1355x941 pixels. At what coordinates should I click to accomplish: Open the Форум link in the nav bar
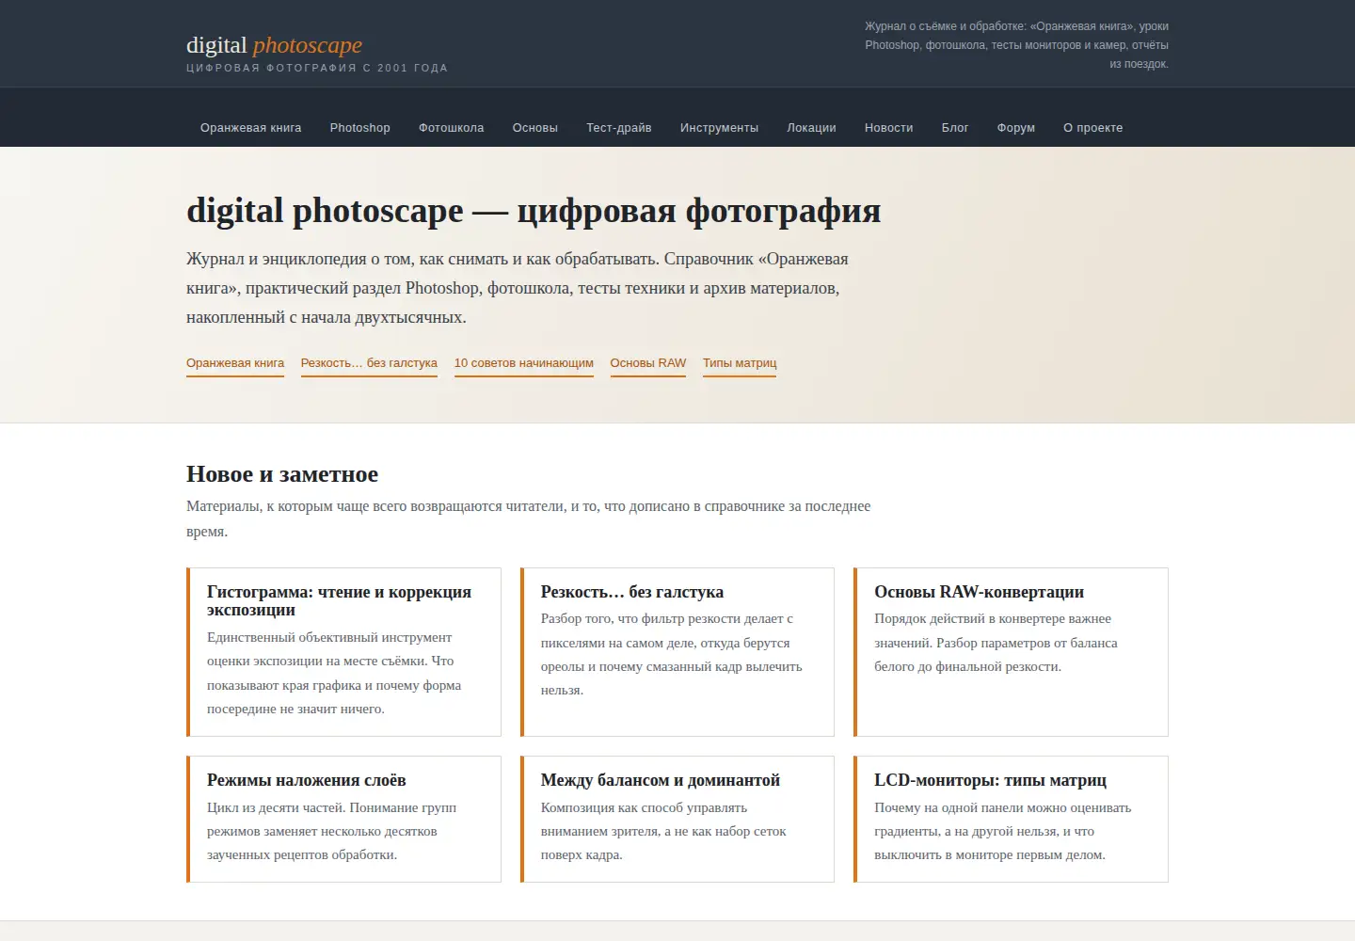click(1016, 128)
